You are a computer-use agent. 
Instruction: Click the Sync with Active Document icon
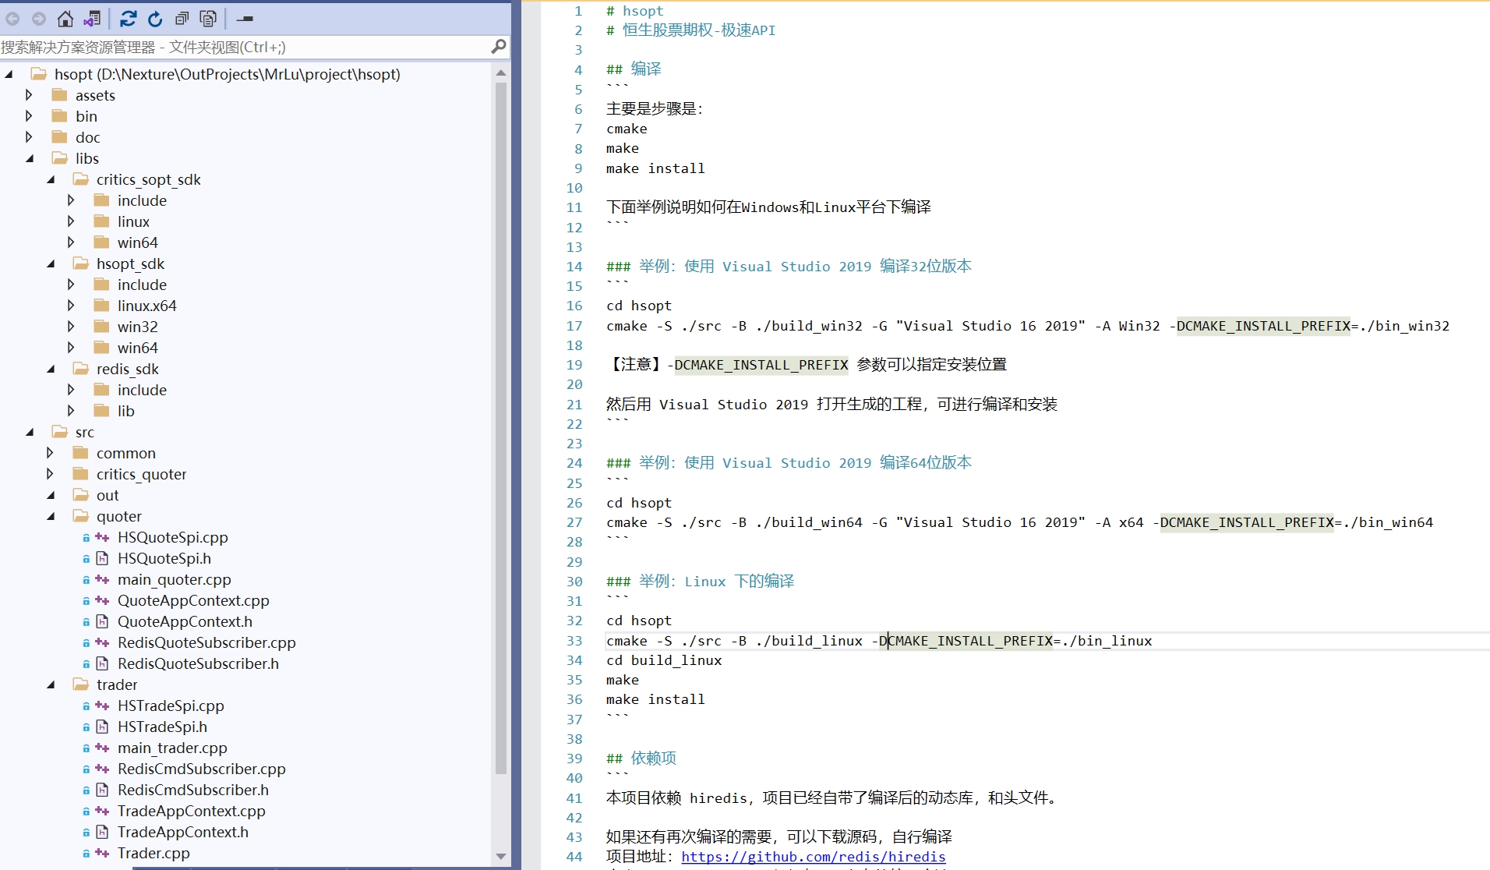[x=129, y=19]
